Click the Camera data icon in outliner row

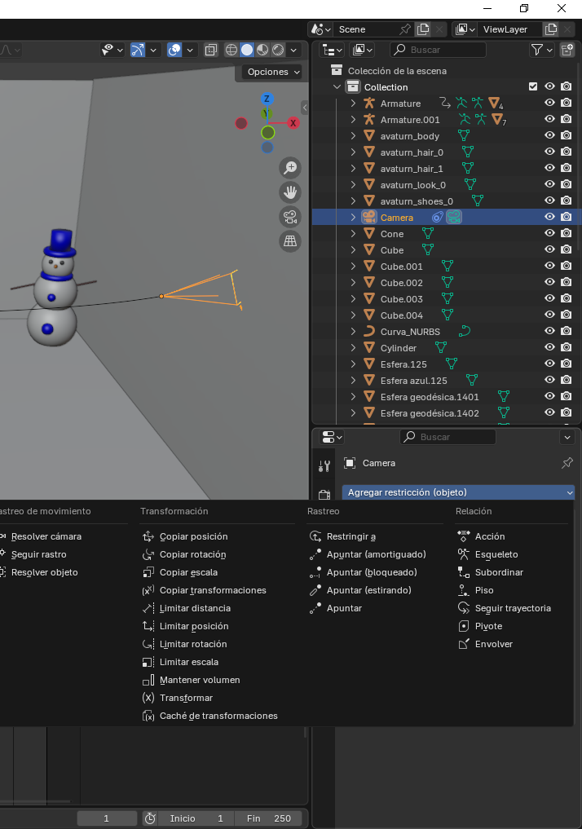[x=454, y=218]
